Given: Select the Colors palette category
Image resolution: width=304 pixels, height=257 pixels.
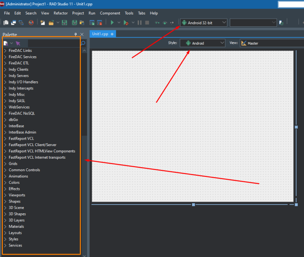Looking at the screenshot, I should pos(14,183).
